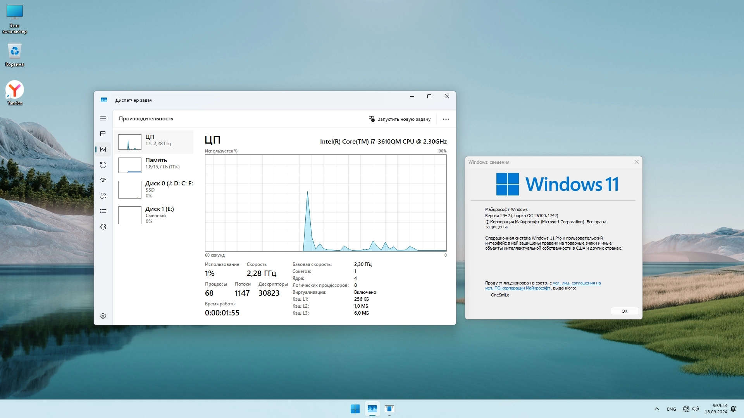This screenshot has height=418, width=744.
Task: Open the Details page list icon
Action: 103,211
